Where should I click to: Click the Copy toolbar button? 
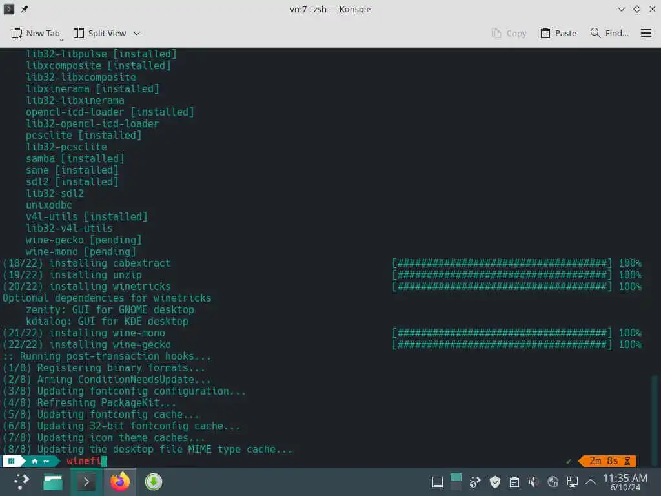coord(509,33)
